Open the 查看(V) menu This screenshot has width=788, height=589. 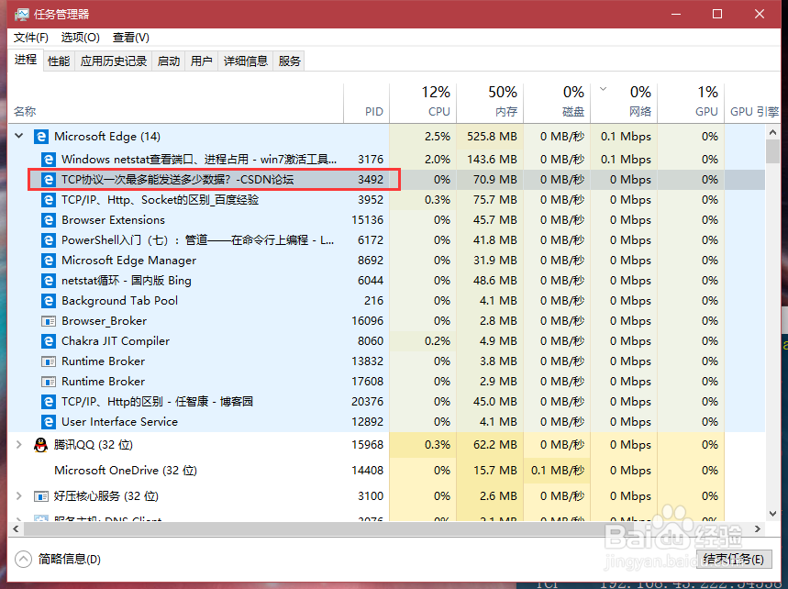[x=130, y=38]
